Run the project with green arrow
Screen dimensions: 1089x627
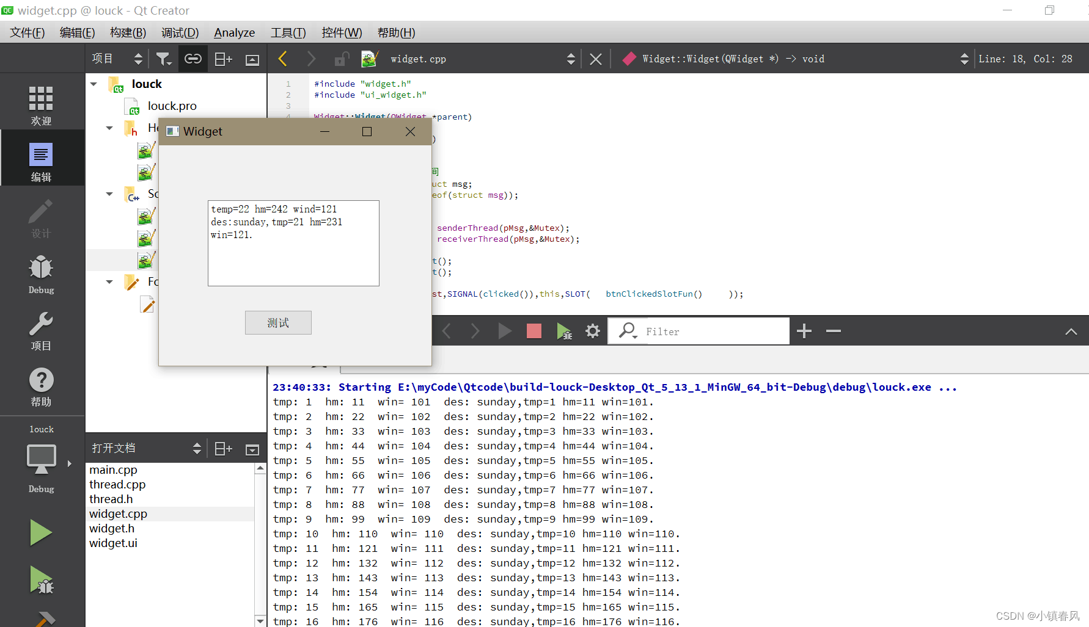click(41, 532)
